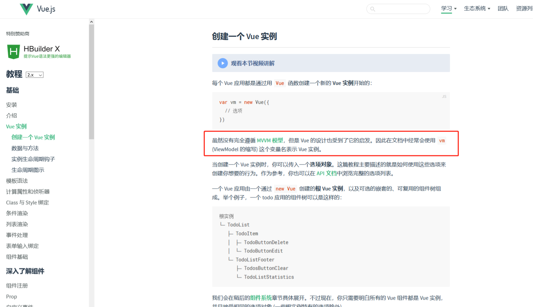533x307 pixels.
Task: Click the 观看本节视频讲解 link text
Action: [x=253, y=64]
